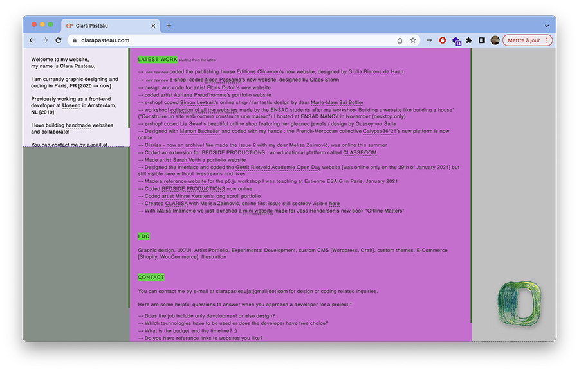Click the I DO green heading

(144, 236)
